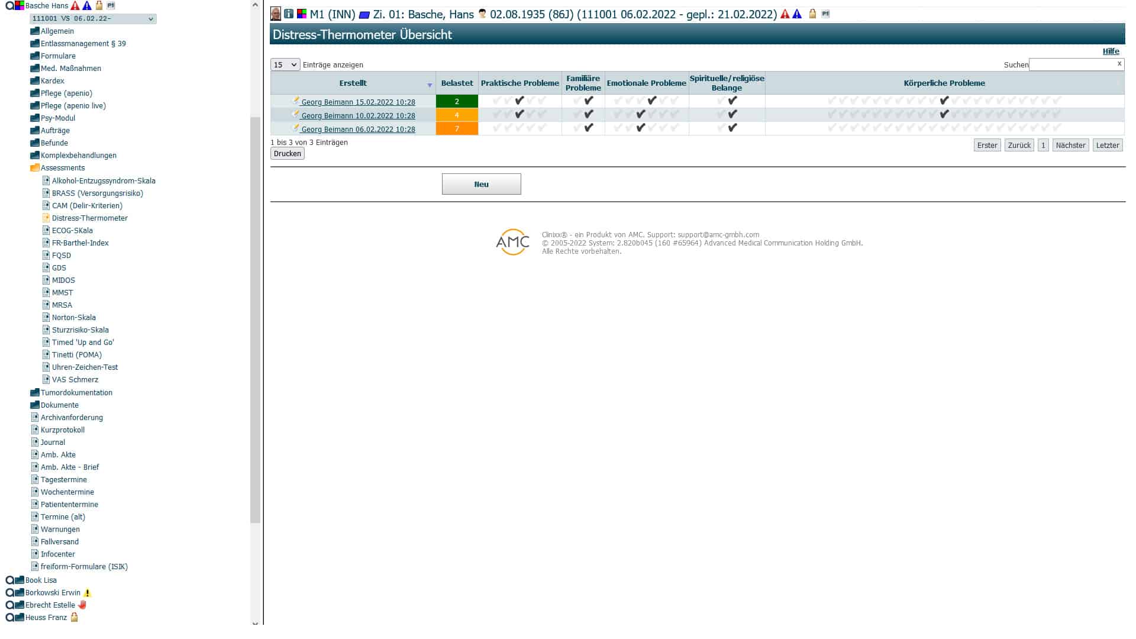Click dark checkmark under Praktische Probleme first row
The width and height of the screenshot is (1136, 639).
tap(519, 101)
